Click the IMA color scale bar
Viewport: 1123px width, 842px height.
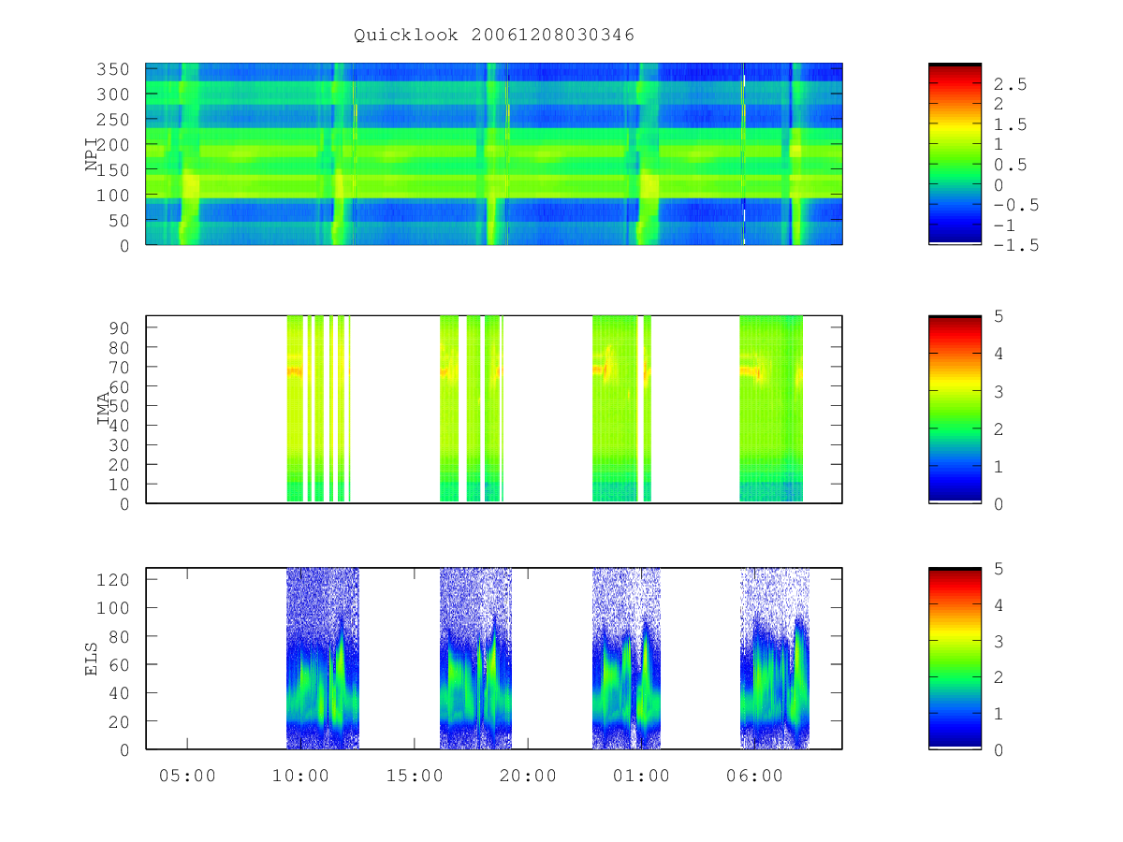click(x=955, y=409)
